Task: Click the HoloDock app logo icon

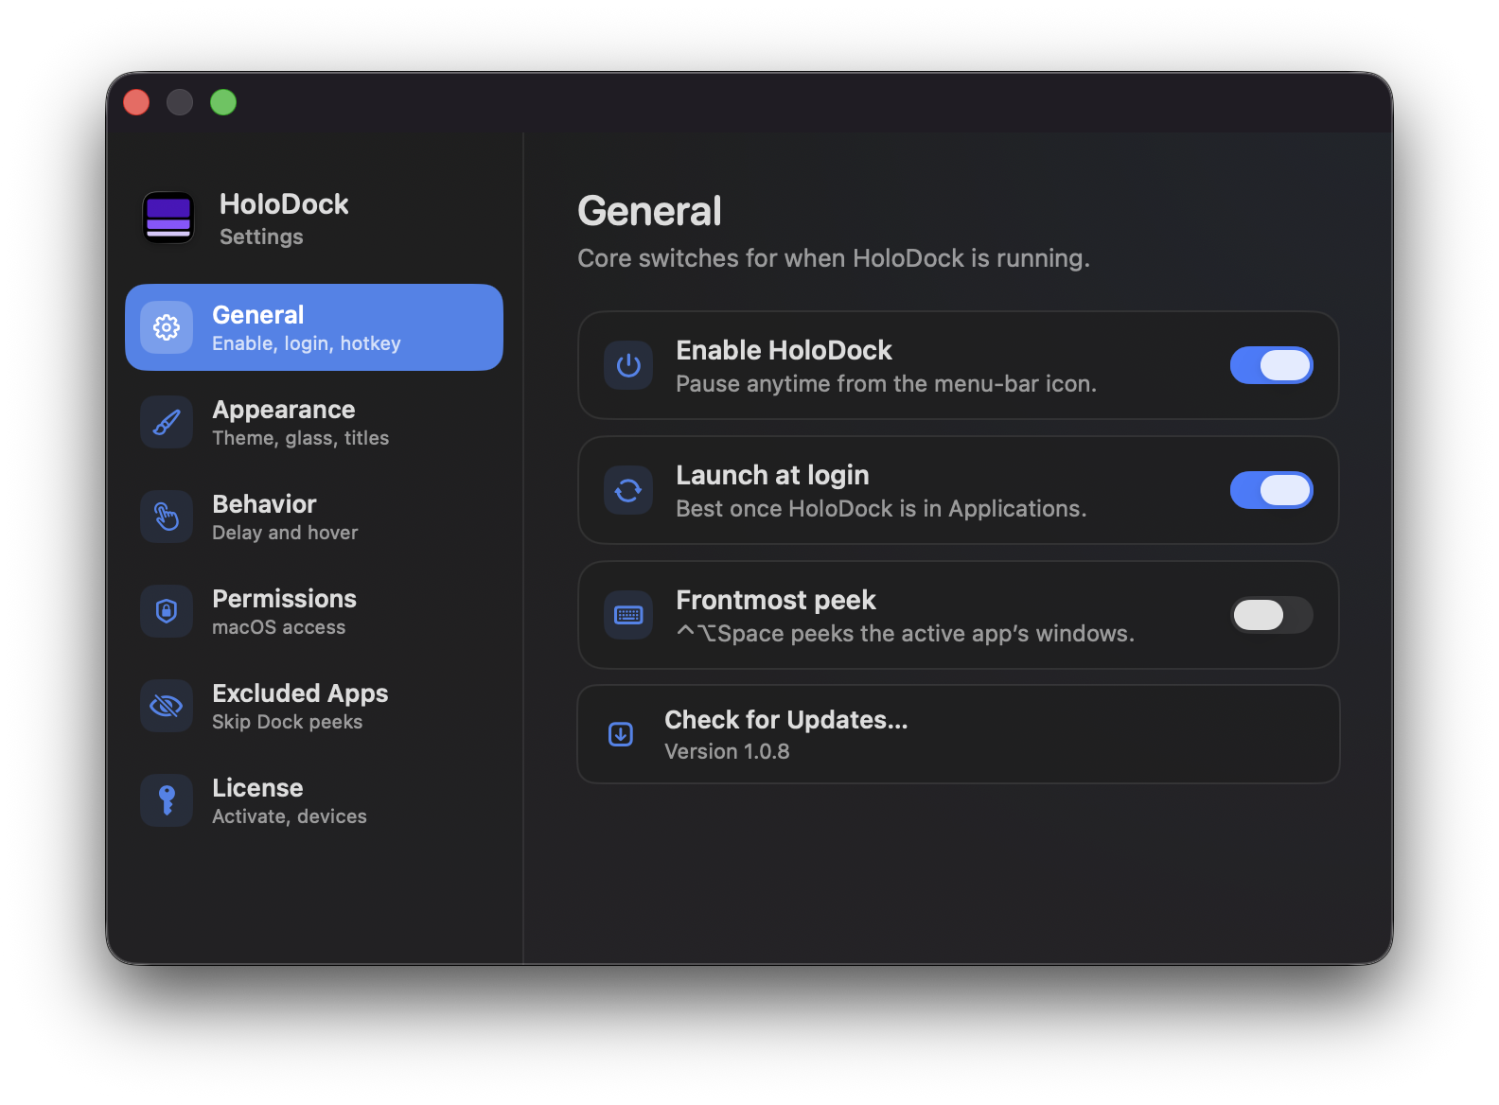Action: 168,218
